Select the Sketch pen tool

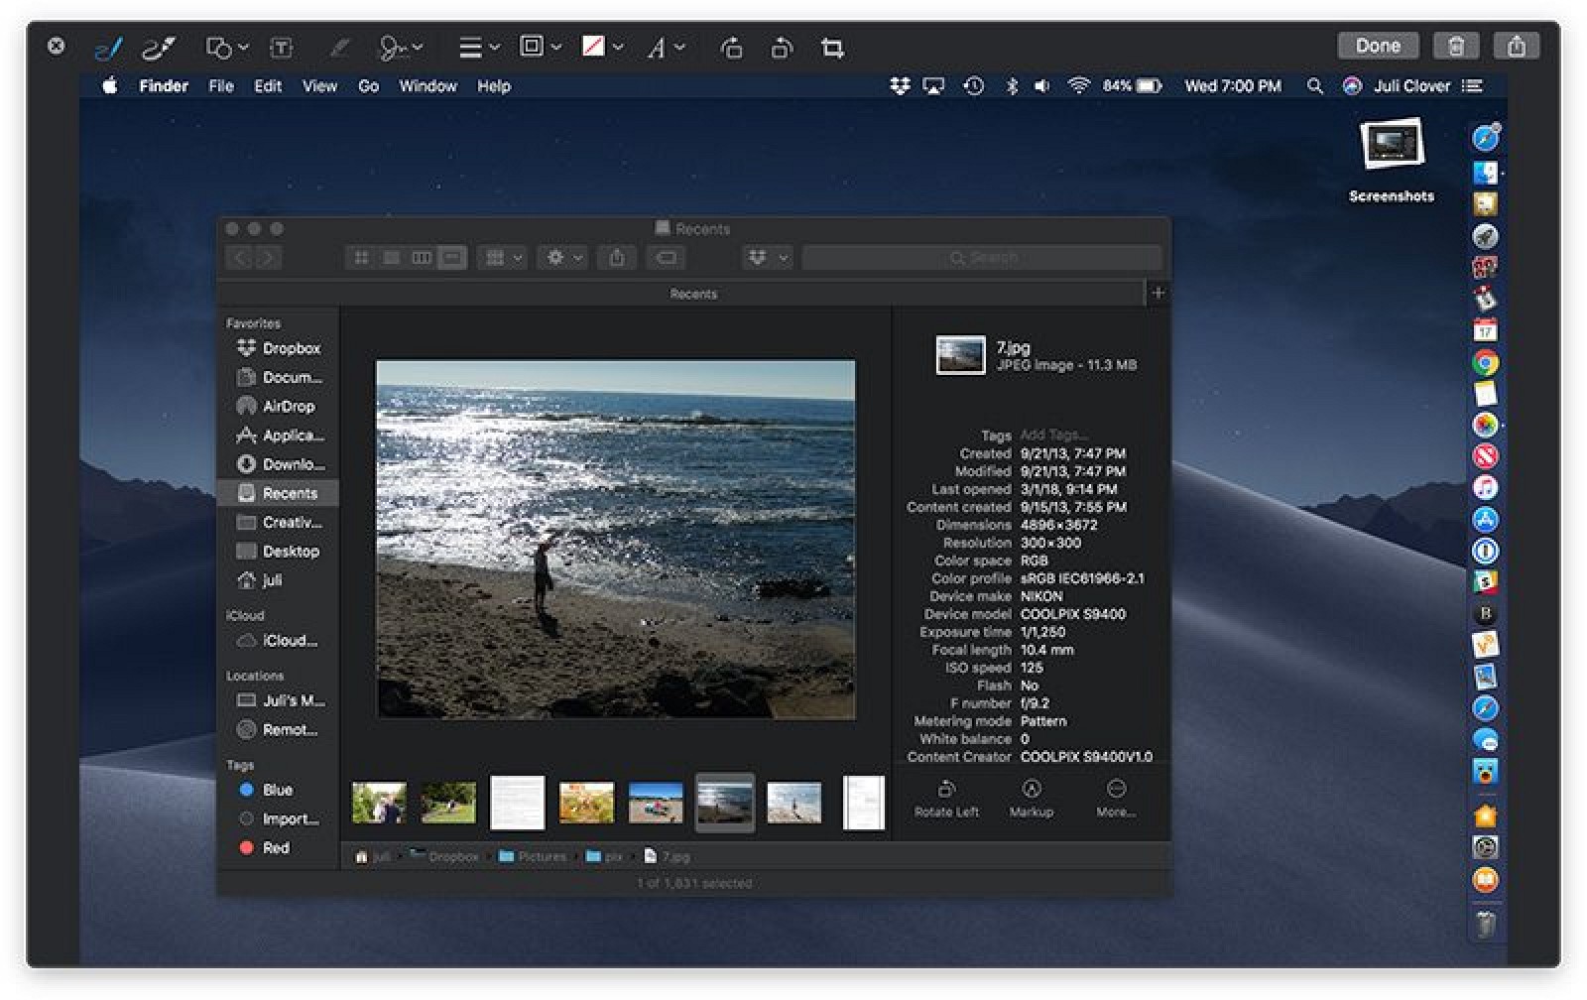coord(108,48)
